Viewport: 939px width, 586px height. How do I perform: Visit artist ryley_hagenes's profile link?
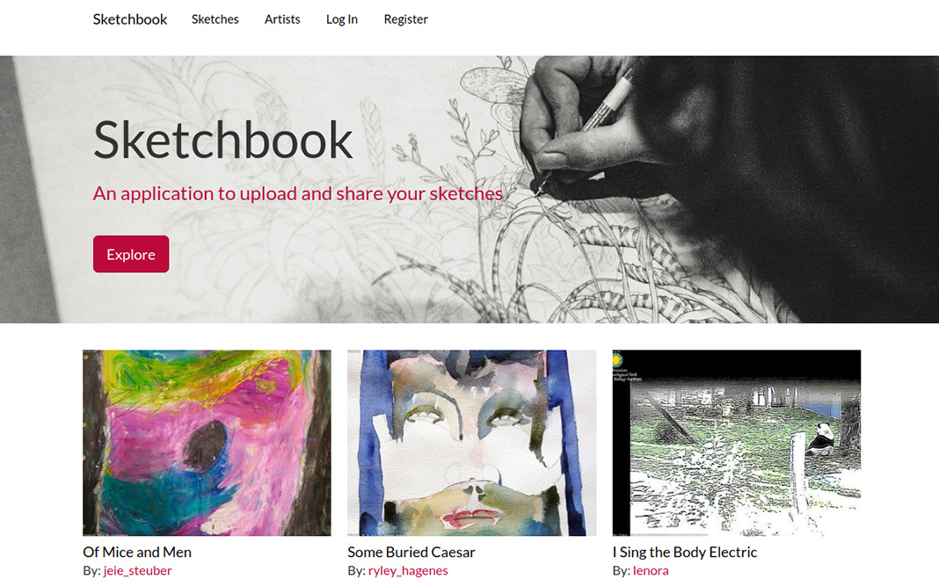pyautogui.click(x=408, y=570)
